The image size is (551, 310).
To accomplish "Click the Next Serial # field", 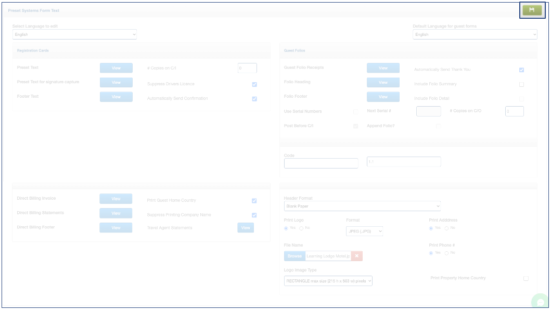I will [428, 111].
